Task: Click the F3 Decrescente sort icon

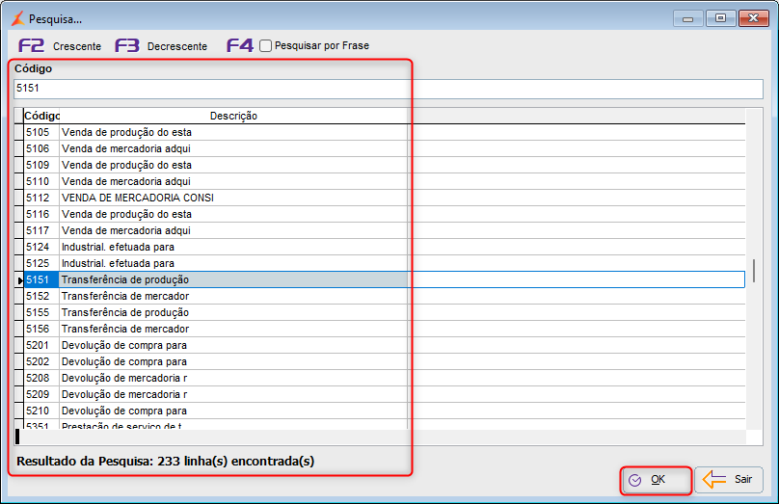Action: (127, 45)
